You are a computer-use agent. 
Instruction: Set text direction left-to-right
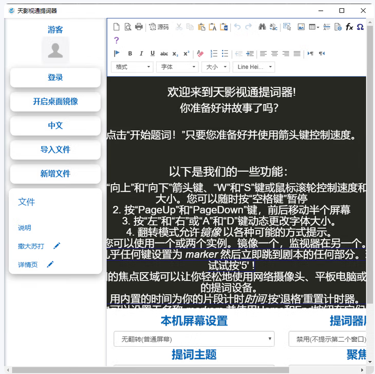(310, 54)
